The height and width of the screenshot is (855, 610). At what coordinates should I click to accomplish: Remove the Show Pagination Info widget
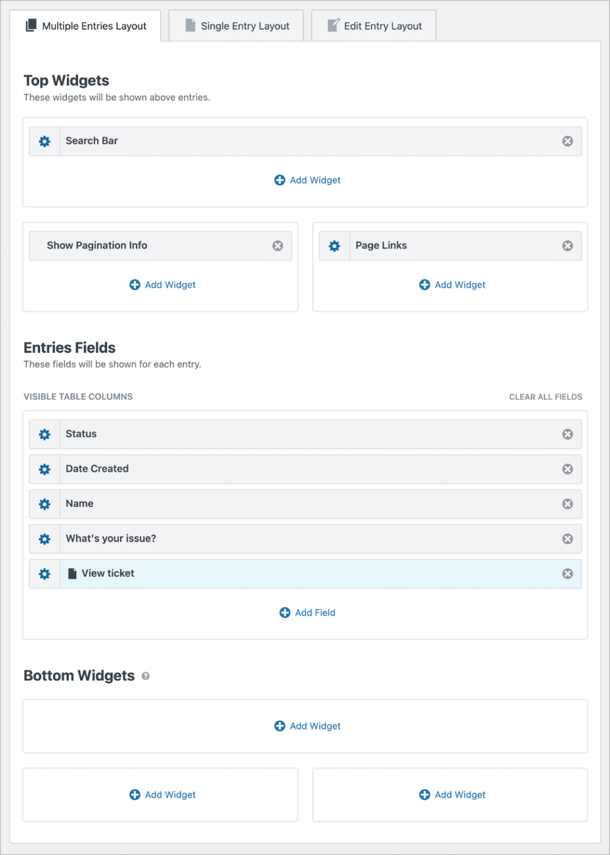pos(278,245)
